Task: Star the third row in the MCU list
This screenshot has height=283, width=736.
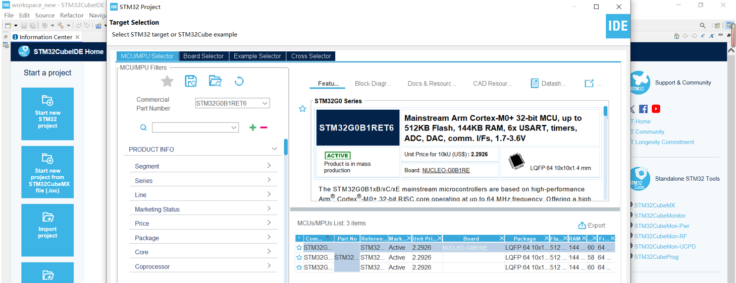Action: pos(299,267)
